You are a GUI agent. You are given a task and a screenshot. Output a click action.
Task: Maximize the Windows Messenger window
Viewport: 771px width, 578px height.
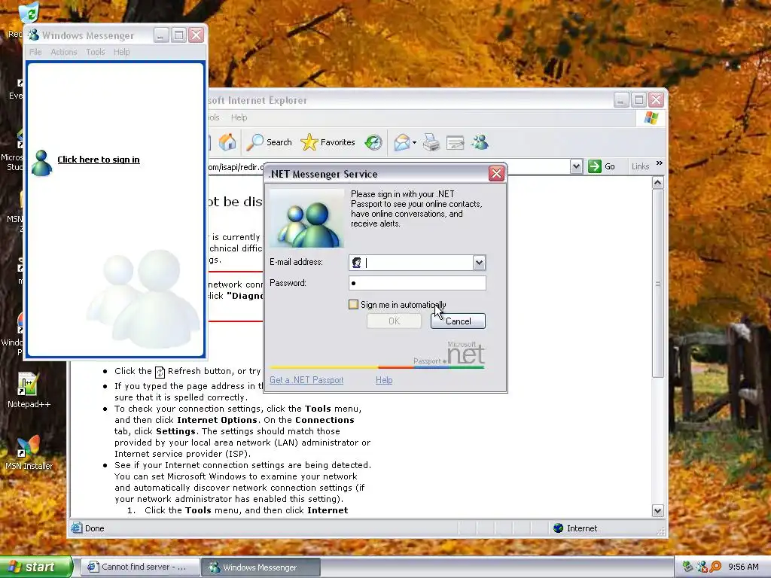pyautogui.click(x=178, y=35)
